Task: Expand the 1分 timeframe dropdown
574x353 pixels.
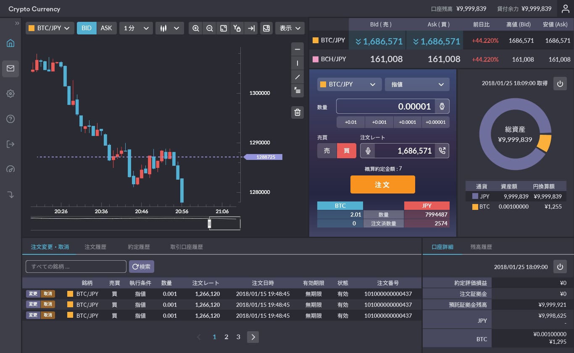Action: (x=136, y=28)
